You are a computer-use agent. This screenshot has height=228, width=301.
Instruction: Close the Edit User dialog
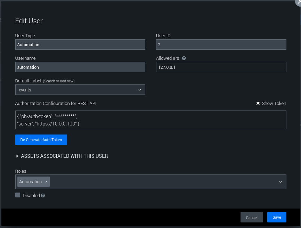[298, 2]
